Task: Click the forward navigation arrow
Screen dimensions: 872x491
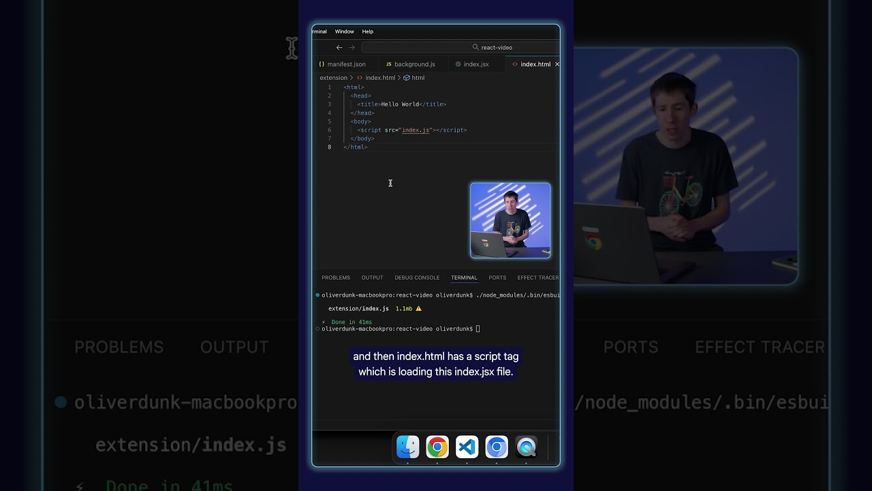Action: pos(352,48)
